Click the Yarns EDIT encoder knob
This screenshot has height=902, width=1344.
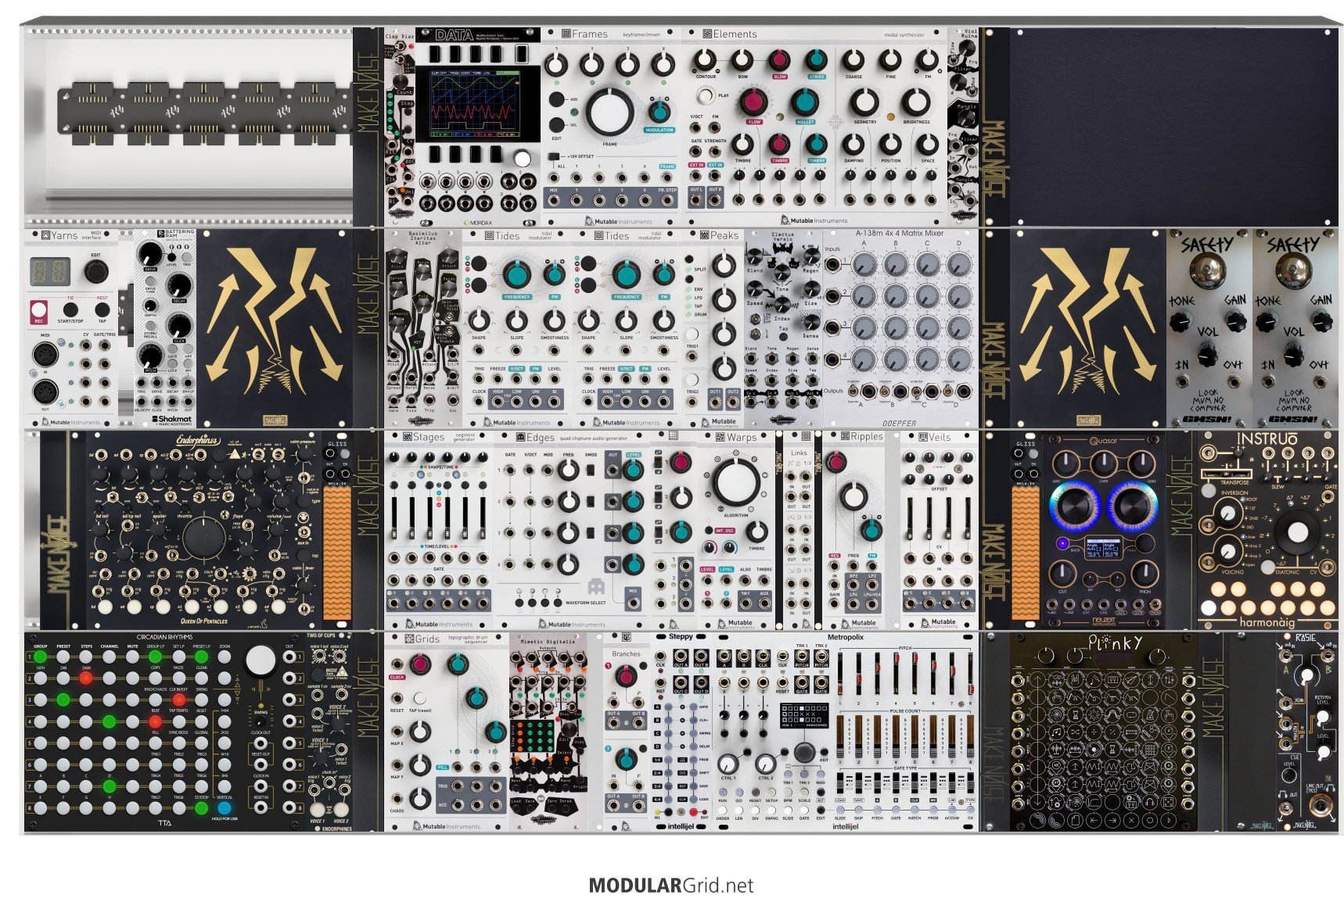click(x=96, y=271)
